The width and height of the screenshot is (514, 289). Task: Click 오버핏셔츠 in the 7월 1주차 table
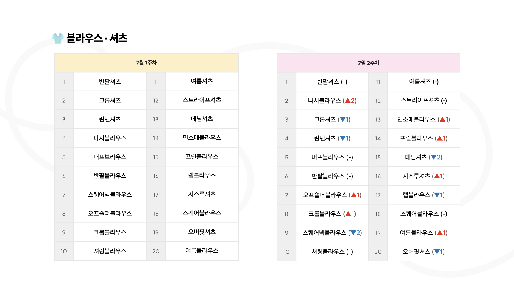[202, 232]
